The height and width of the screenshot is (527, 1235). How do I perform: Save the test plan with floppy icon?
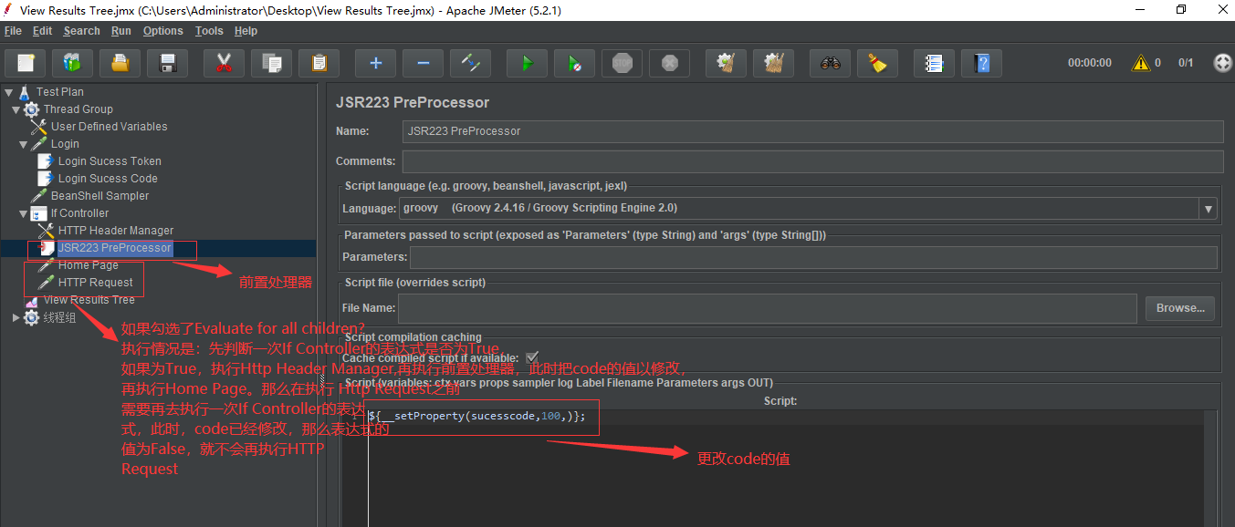pyautogui.click(x=167, y=63)
